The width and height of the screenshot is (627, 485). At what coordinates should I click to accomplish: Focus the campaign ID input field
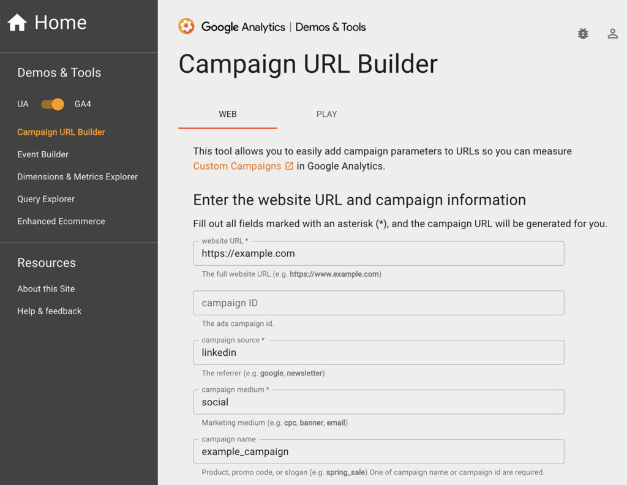click(378, 303)
